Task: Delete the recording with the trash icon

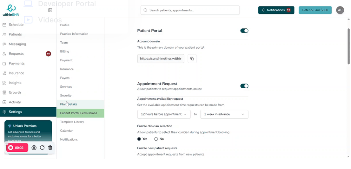Action: [x=50, y=148]
